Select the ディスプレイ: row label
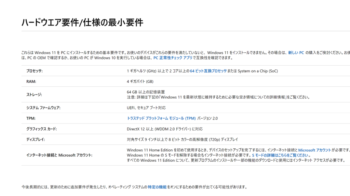This screenshot has width=350, height=196. (x=36, y=140)
